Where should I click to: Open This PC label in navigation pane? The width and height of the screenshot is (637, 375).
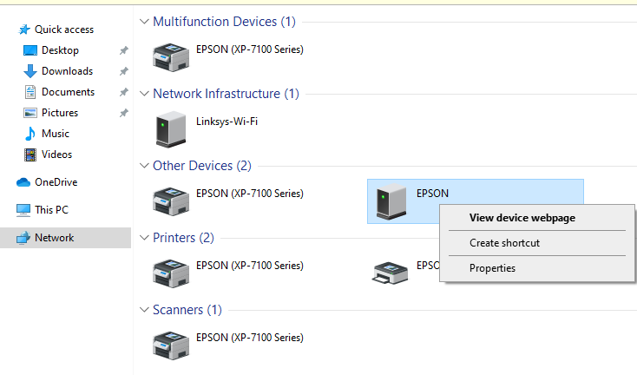point(51,210)
